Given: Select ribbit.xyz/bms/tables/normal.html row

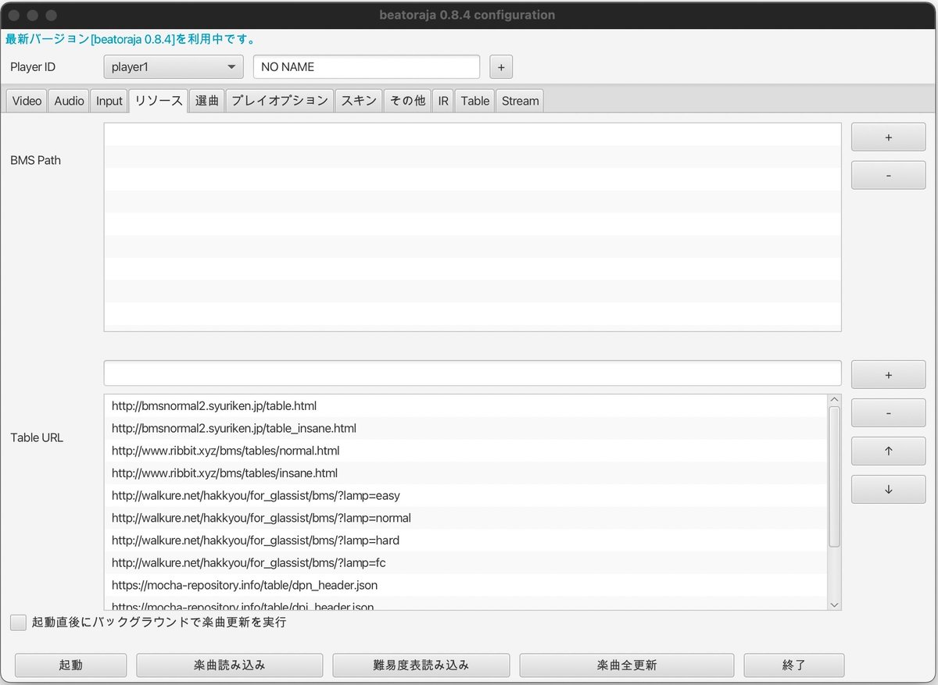Looking at the screenshot, I should coord(466,451).
